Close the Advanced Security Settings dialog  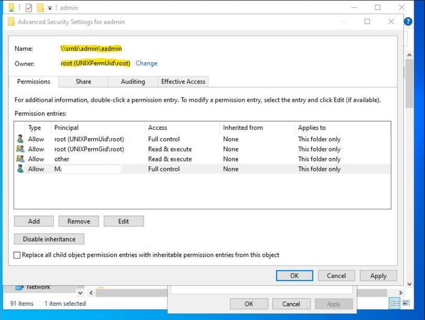click(391, 21)
